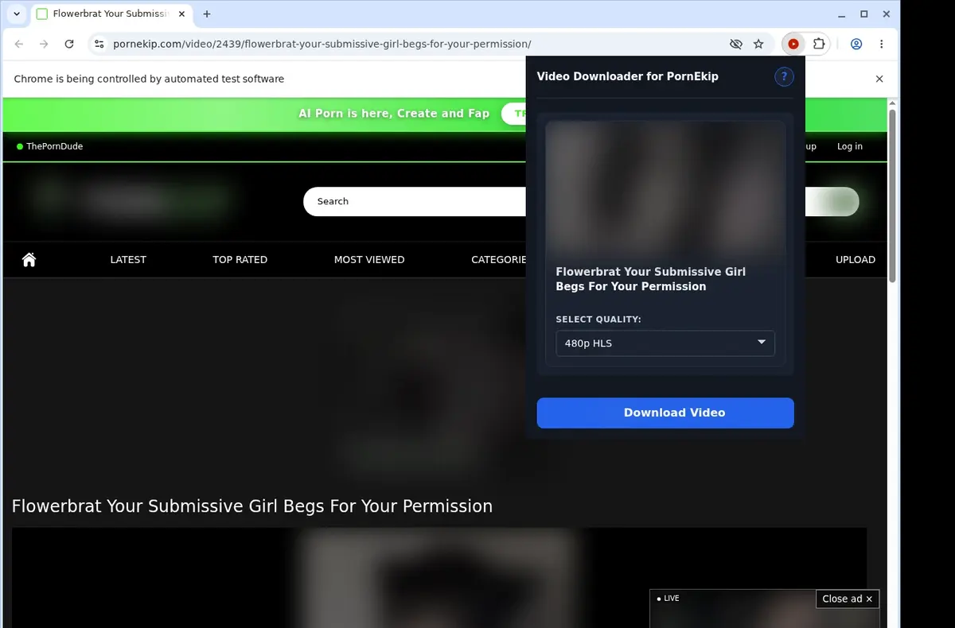The image size is (955, 628).
Task: Click the browser forward arrow
Action: pos(44,45)
